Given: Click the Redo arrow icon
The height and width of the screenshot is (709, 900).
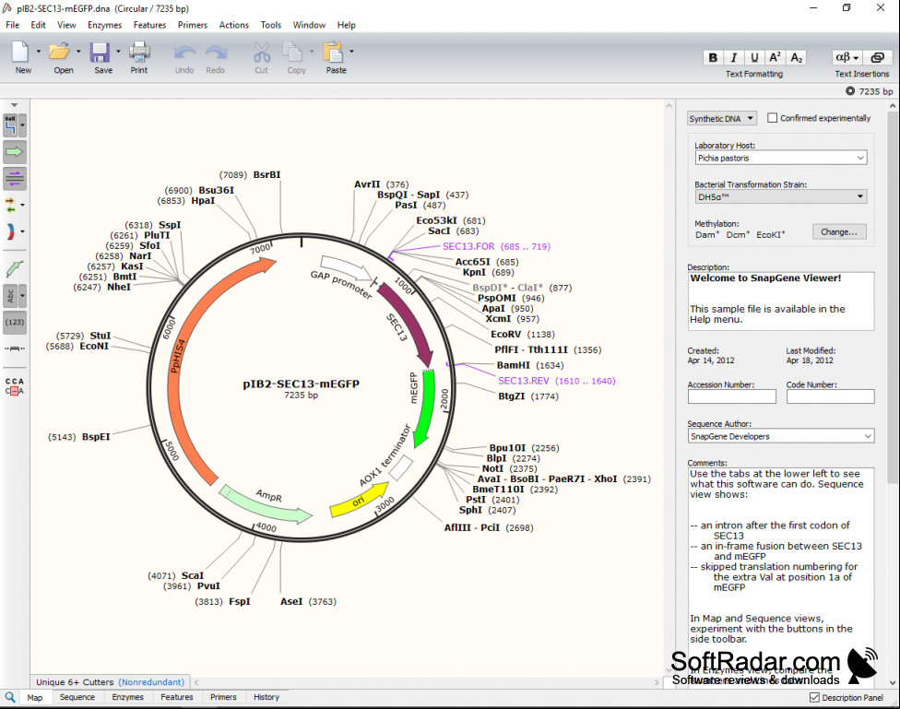Looking at the screenshot, I should [216, 53].
